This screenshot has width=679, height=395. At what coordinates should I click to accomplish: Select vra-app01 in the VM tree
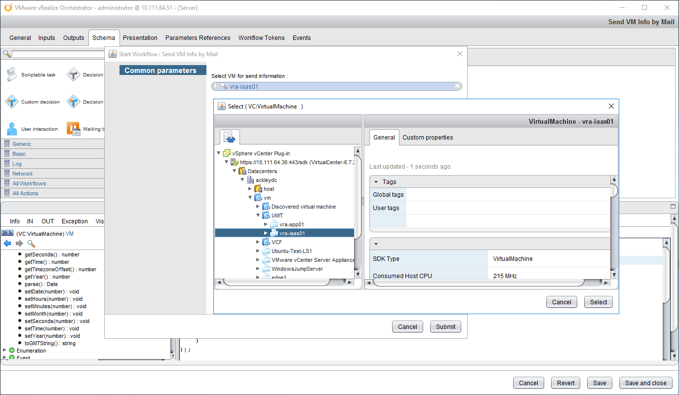tap(291, 224)
